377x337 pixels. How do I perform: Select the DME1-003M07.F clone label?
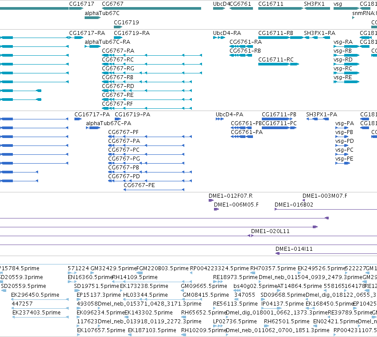tap(325, 196)
